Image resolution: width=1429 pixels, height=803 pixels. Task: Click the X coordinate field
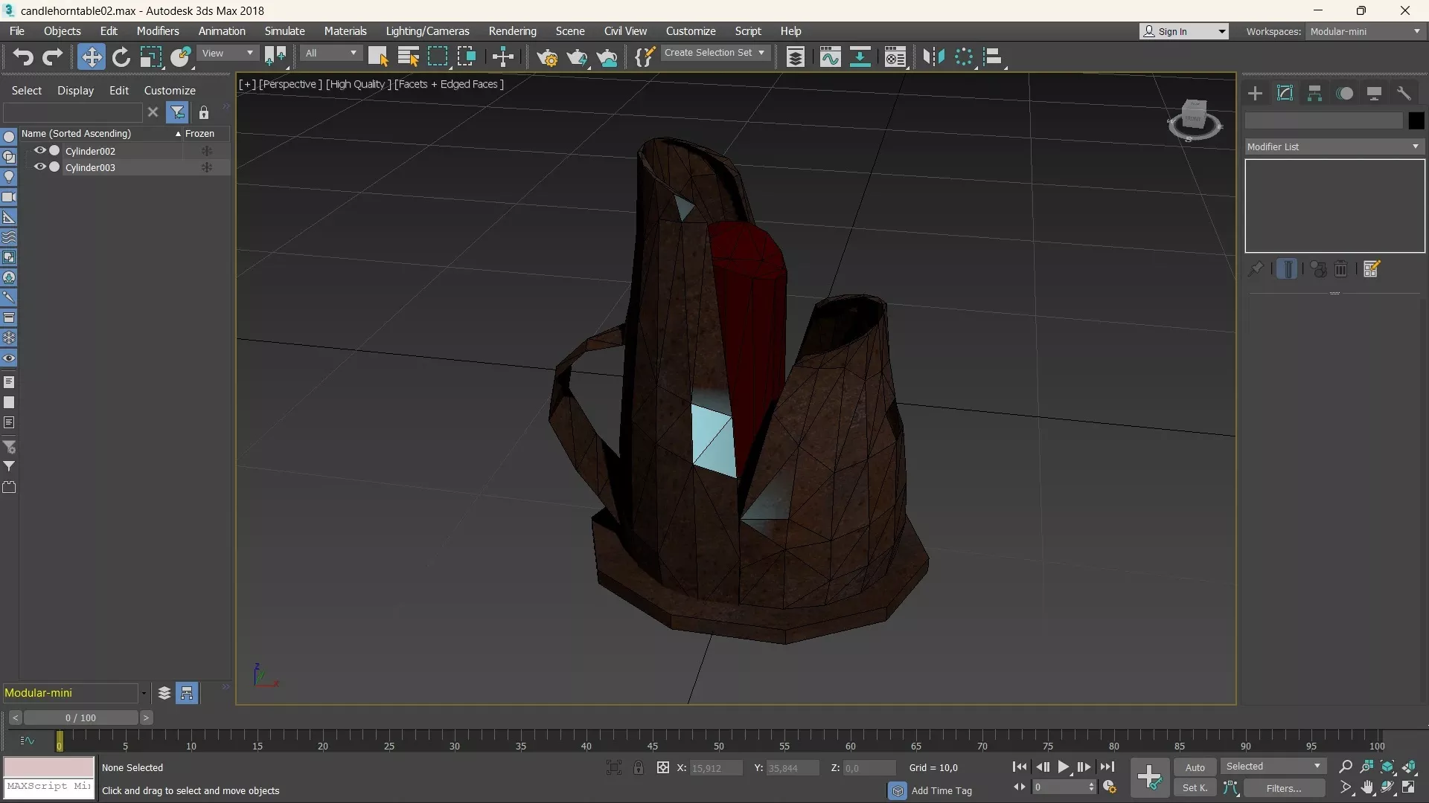click(x=716, y=768)
